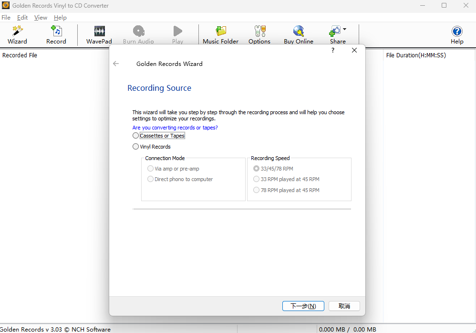
Task: Open the View menu
Action: (41, 18)
